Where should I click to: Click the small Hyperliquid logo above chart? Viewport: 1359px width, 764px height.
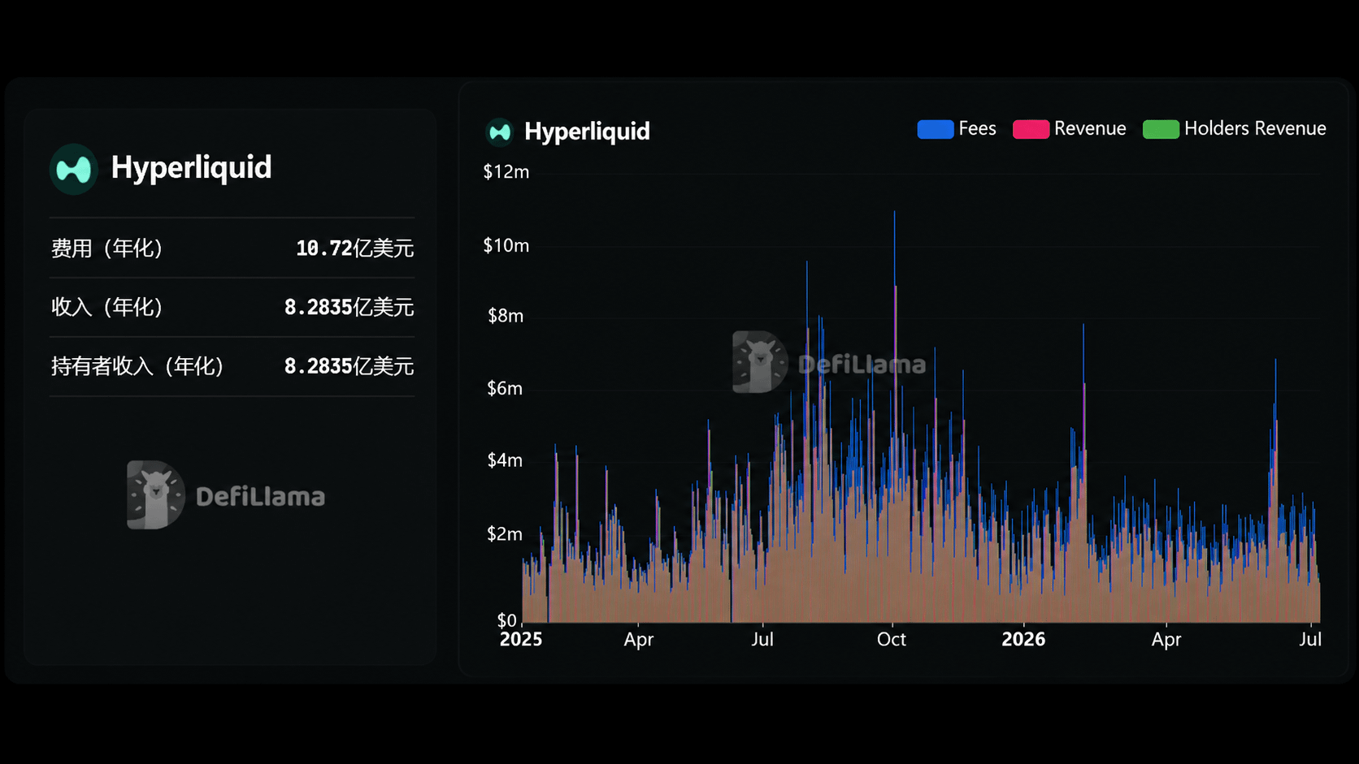pyautogui.click(x=500, y=132)
